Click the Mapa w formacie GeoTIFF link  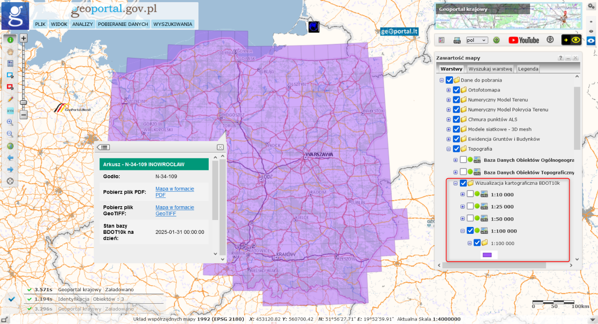(175, 211)
